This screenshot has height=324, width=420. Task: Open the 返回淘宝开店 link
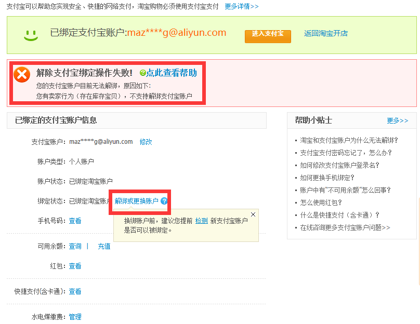(326, 33)
